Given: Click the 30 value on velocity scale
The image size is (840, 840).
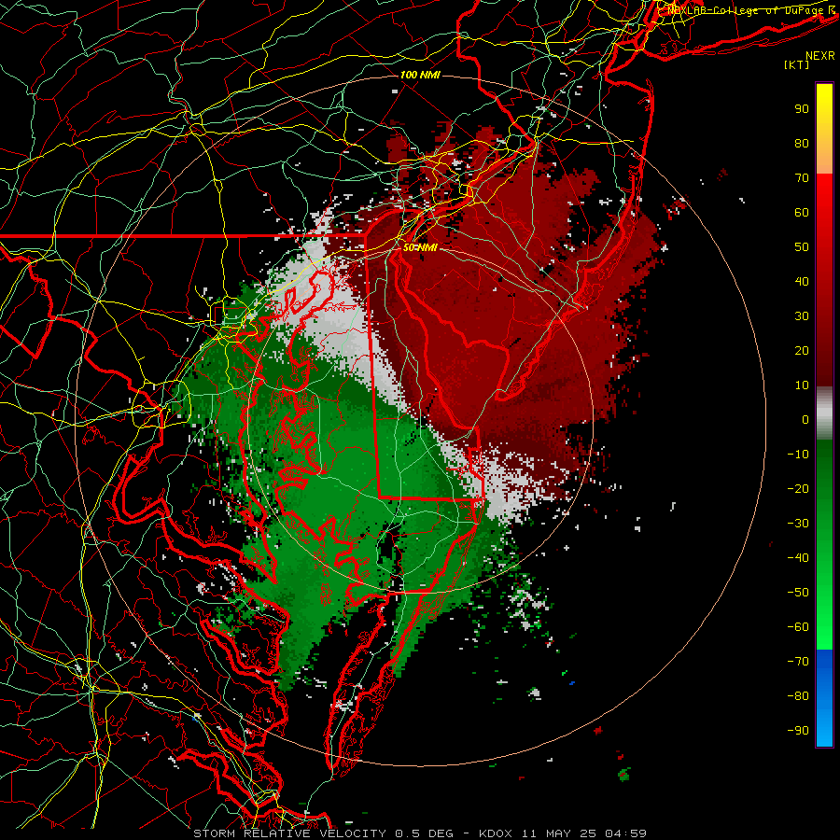Looking at the screenshot, I should (x=802, y=316).
